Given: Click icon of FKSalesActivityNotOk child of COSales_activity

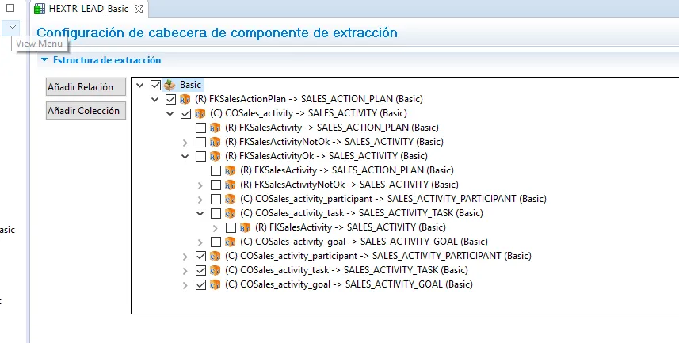Looking at the screenshot, I should [216, 142].
